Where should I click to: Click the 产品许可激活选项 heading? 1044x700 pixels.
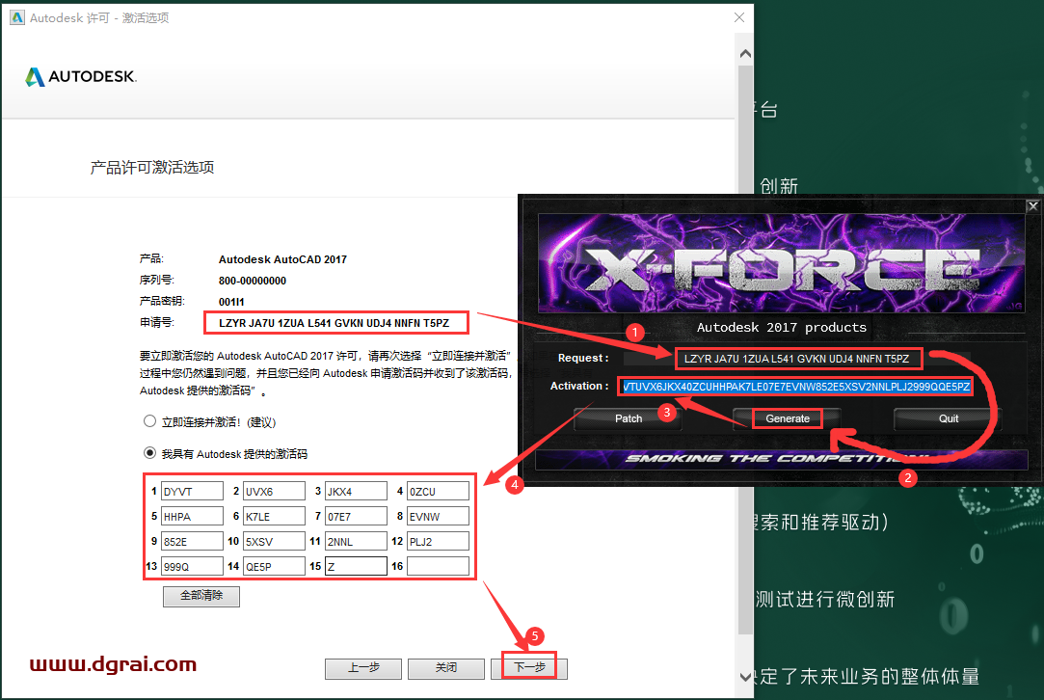click(152, 167)
